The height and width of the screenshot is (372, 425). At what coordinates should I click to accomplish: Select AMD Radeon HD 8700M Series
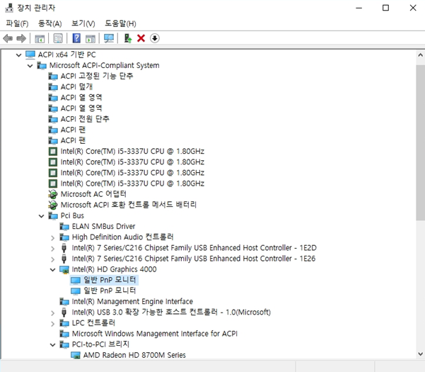pos(134,355)
